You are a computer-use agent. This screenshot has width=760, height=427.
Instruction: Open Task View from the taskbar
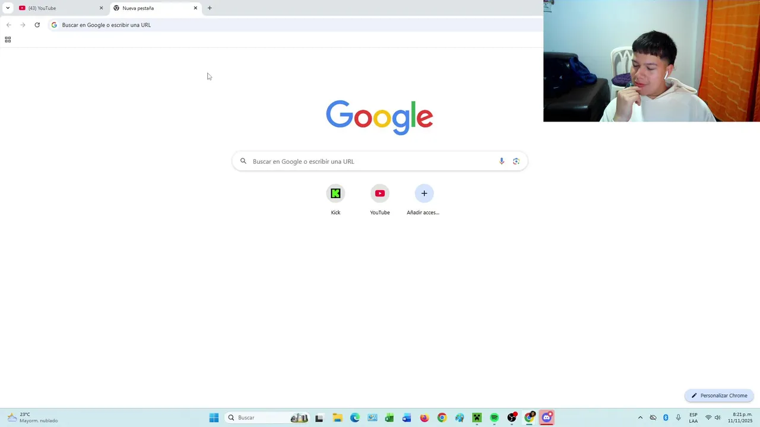click(x=319, y=418)
